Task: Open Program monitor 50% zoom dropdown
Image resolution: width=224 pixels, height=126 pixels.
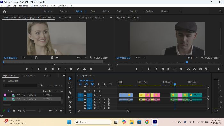Action: (140, 58)
